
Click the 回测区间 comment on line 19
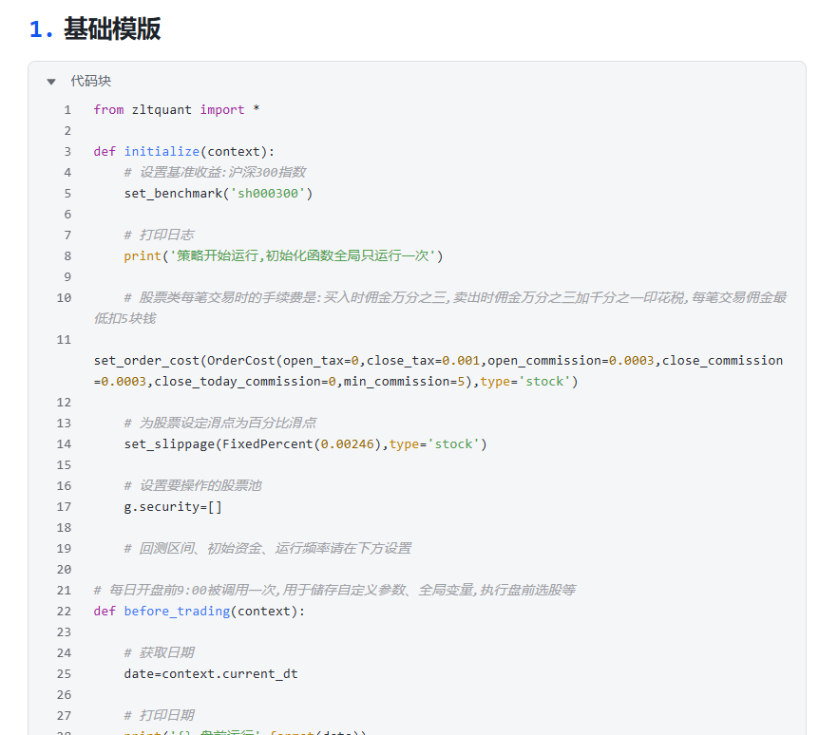(268, 549)
